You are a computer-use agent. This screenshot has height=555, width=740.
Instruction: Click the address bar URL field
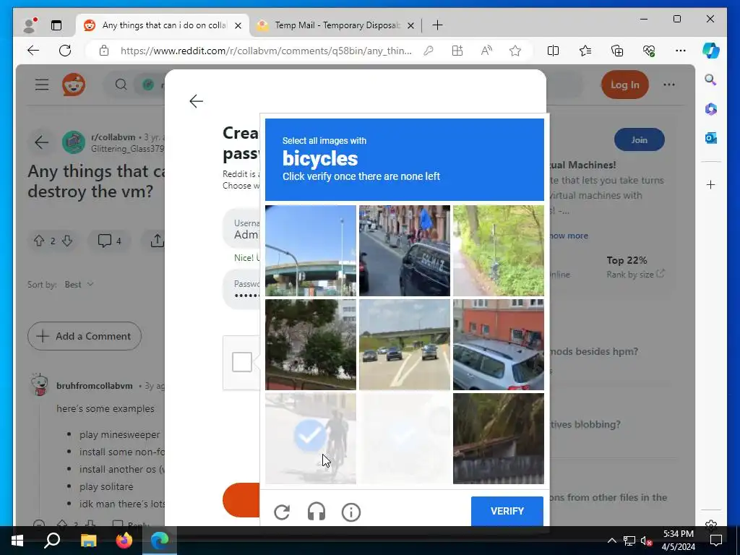point(266,51)
